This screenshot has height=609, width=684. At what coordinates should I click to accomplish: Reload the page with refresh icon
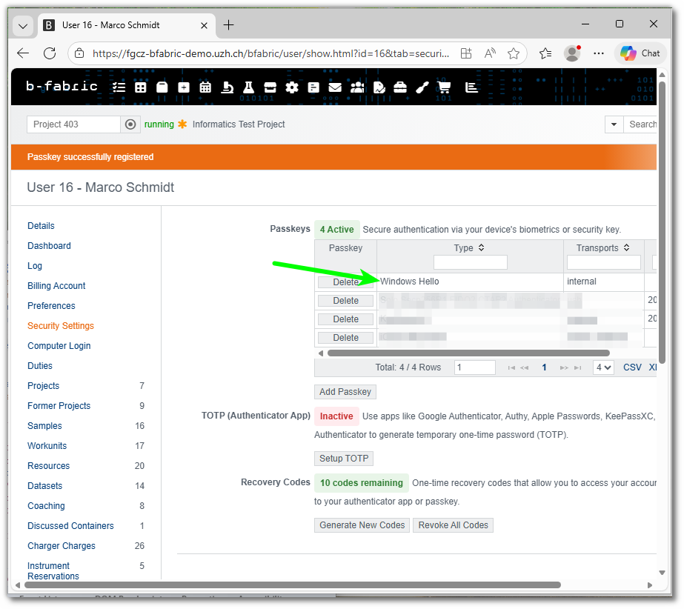point(50,53)
